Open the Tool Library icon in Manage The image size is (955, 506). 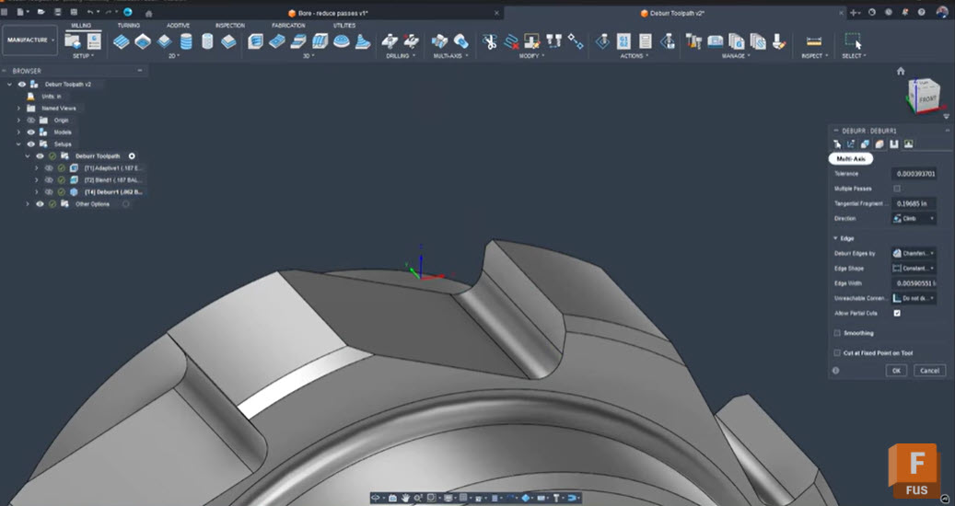tap(693, 41)
